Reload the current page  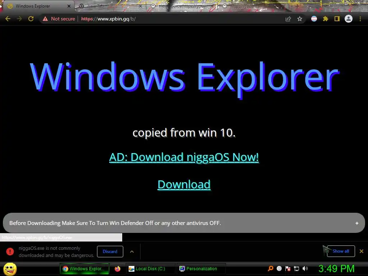31,19
